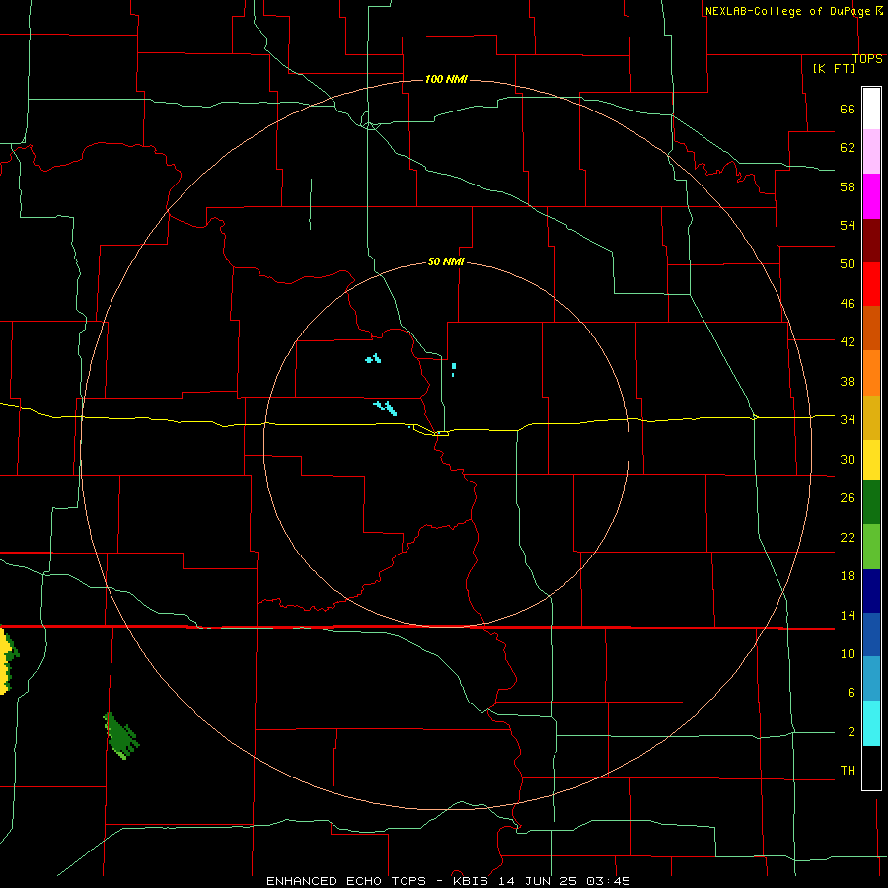Click the yellow echo at far left edge

coord(5,660)
